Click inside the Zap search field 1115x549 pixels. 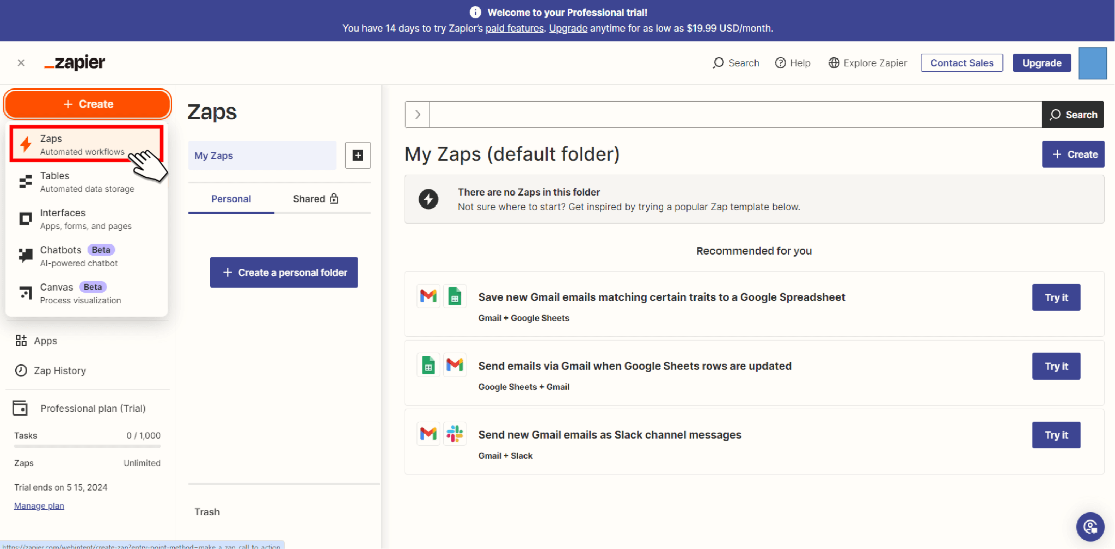click(x=736, y=114)
